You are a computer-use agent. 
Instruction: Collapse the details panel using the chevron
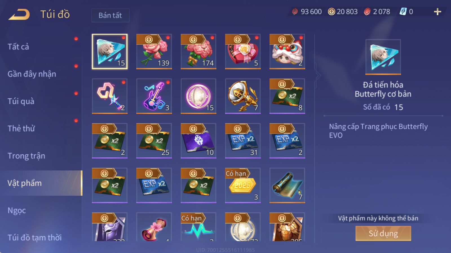tap(318, 75)
